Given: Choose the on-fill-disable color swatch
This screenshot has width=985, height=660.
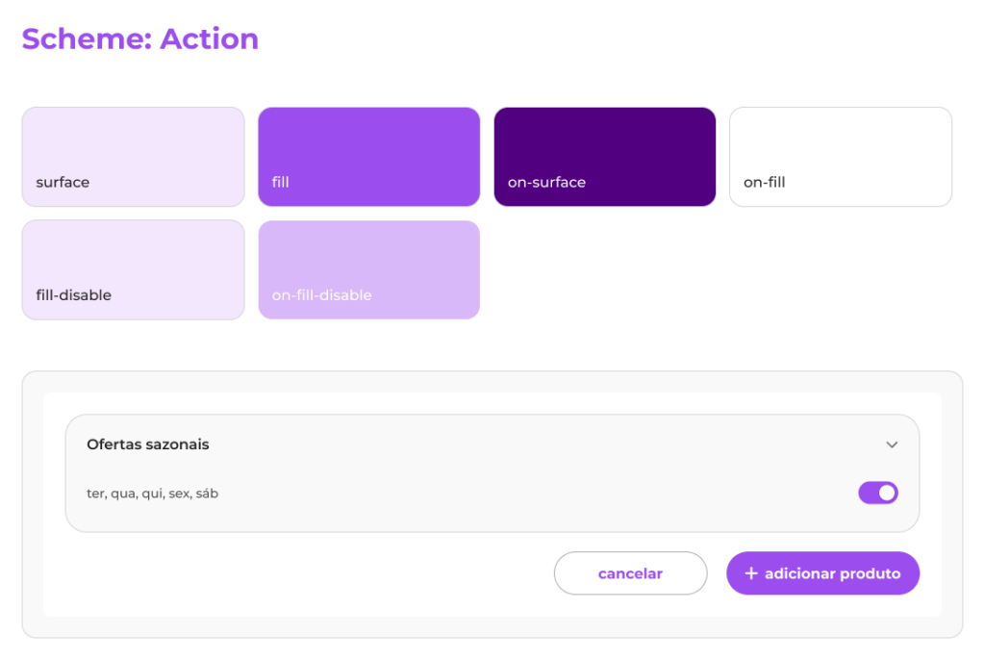Looking at the screenshot, I should pyautogui.click(x=368, y=258).
